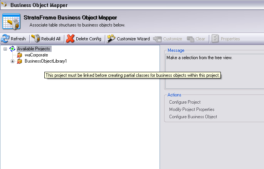Launch the Customize Wizard wand icon
This screenshot has height=169, width=264.
coord(111,39)
